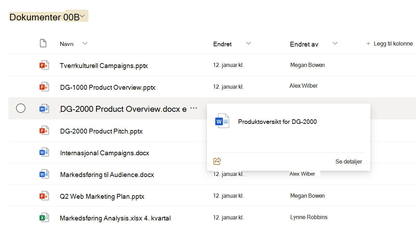Click Alex Wilber in DG-1000 Product Overview row
The width and height of the screenshot is (416, 227).
pyautogui.click(x=304, y=86)
